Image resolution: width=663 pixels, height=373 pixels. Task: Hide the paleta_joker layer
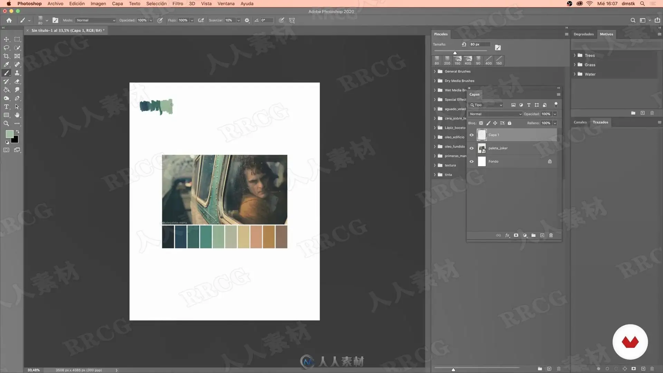(471, 148)
